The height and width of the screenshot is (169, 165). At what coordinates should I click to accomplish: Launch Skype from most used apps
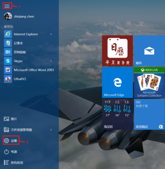coord(8,61)
